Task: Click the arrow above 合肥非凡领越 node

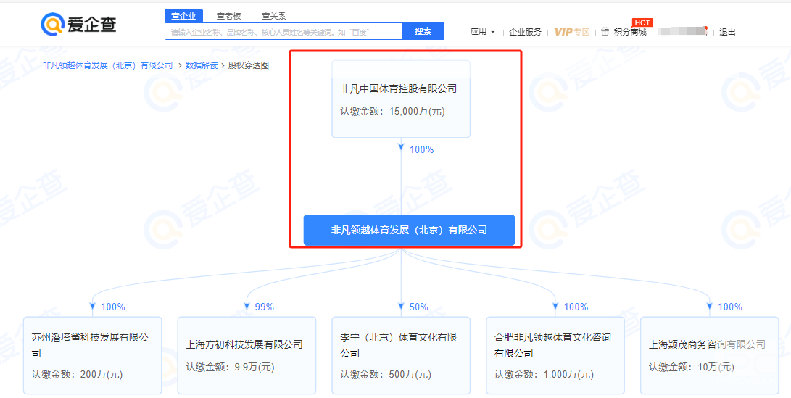Action: (x=555, y=307)
